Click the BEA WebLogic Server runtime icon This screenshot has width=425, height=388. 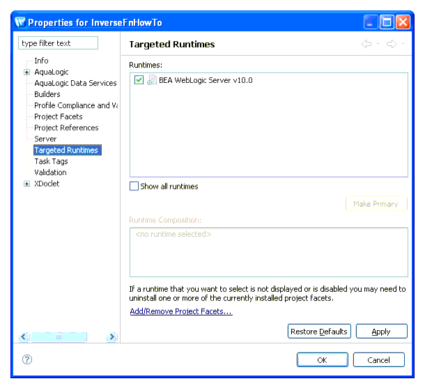coord(152,80)
